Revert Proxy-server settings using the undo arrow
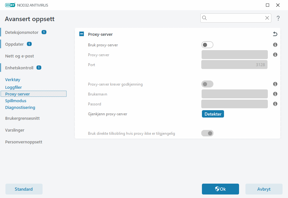Viewport: 288px width, 198px height. coord(275,34)
